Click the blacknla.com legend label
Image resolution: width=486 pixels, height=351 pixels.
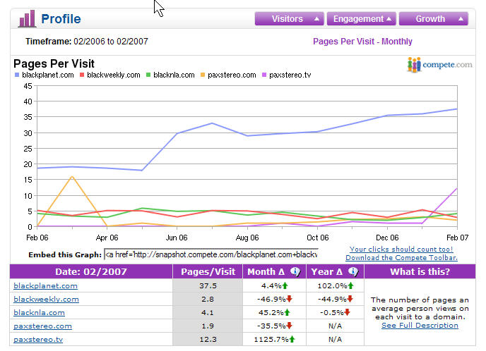(x=174, y=75)
